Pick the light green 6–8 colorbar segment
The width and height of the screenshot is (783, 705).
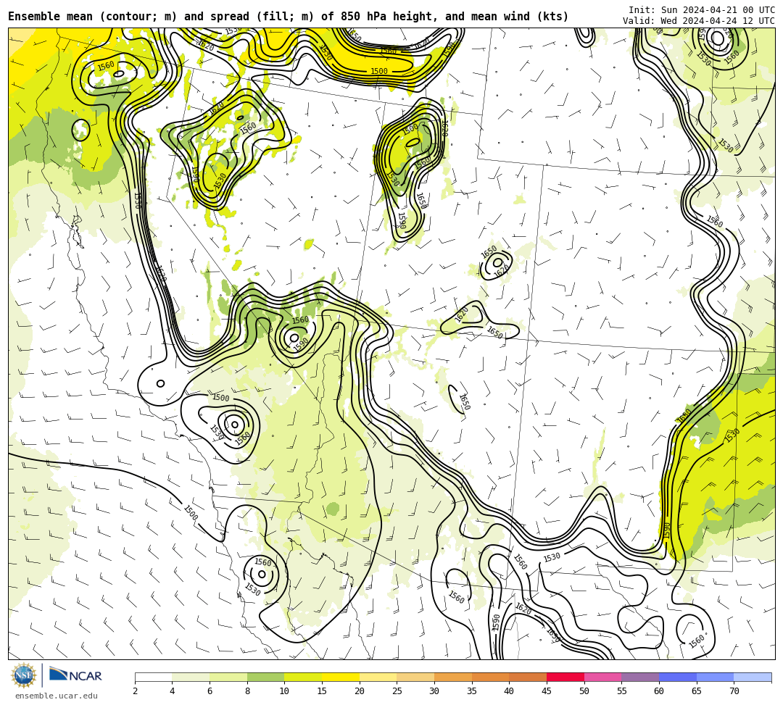tap(228, 677)
